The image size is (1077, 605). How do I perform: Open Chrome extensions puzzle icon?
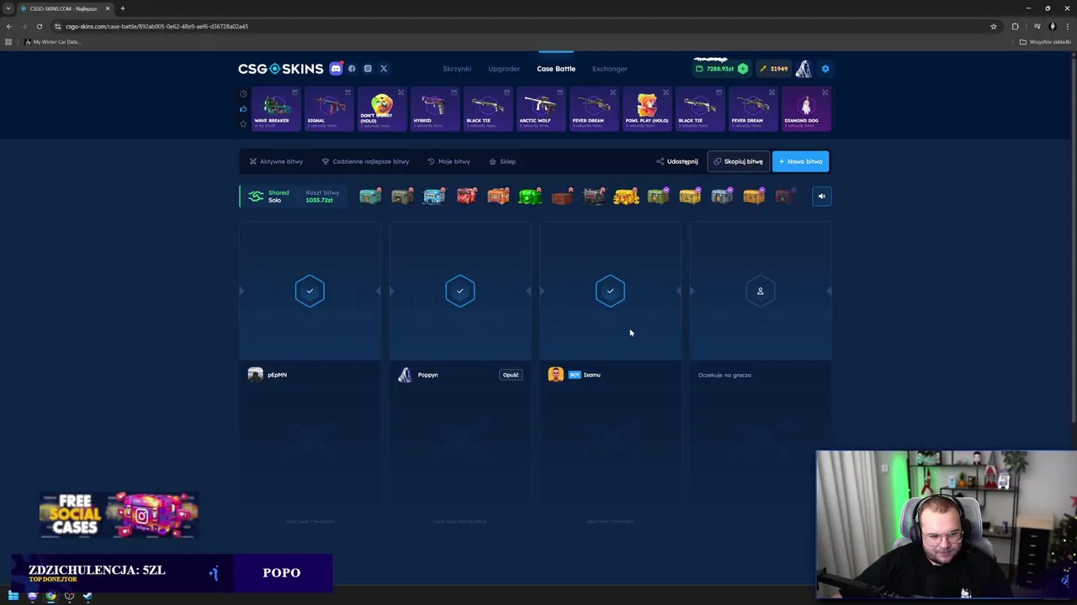[x=1015, y=26]
